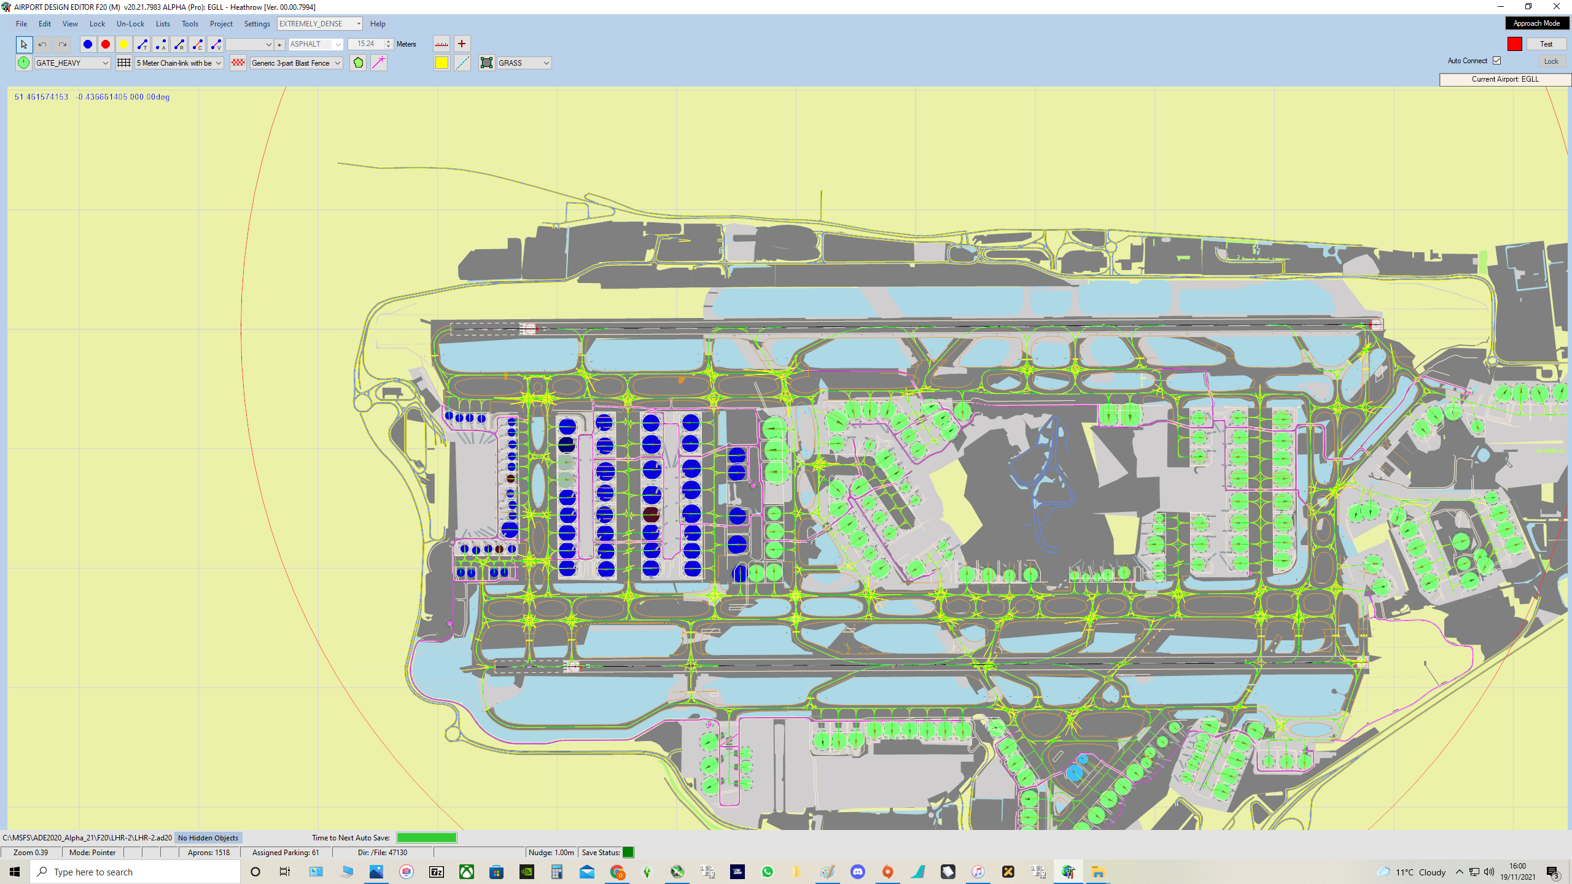This screenshot has width=1572, height=884.
Task: Select the green polygon draw tool
Action: click(359, 63)
